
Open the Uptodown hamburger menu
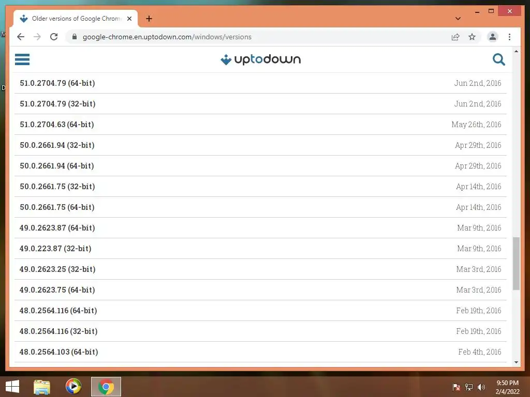(x=22, y=59)
